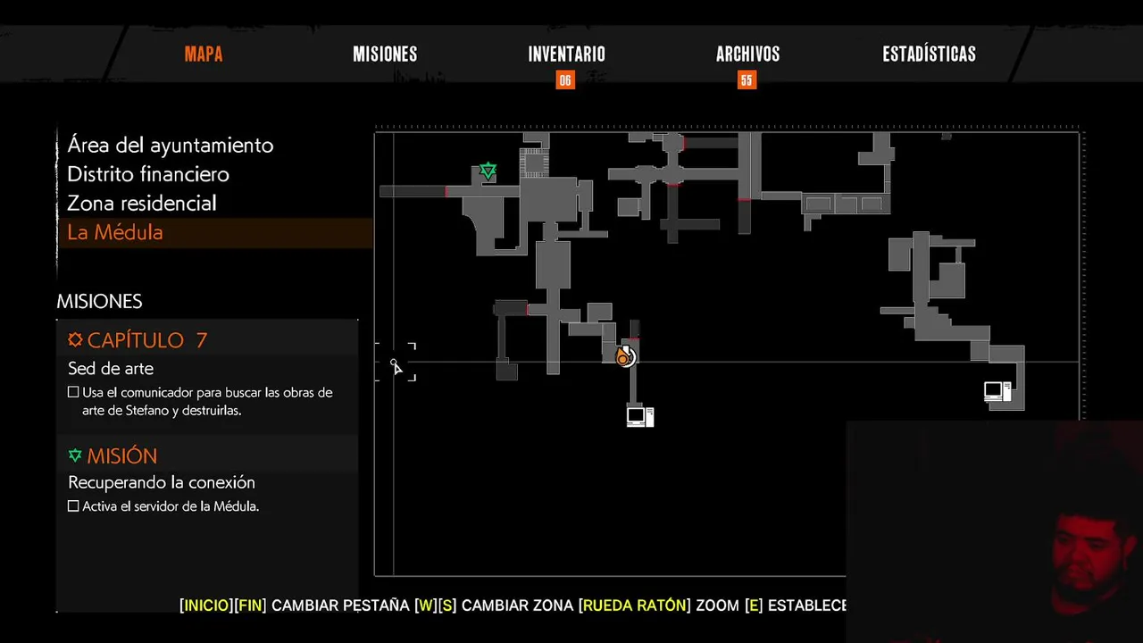Click the orange 06 inventory badge

[x=564, y=80]
